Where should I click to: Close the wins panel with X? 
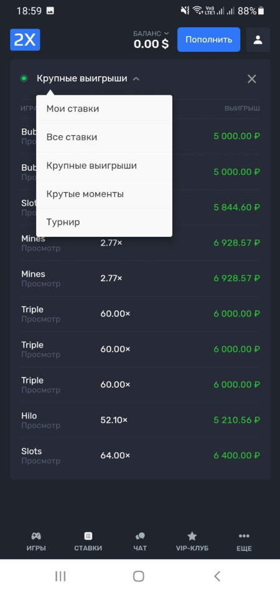pos(252,79)
